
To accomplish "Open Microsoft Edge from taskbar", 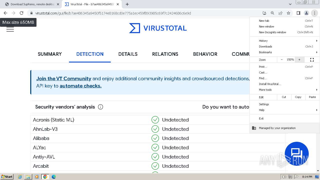I will tap(53, 177).
